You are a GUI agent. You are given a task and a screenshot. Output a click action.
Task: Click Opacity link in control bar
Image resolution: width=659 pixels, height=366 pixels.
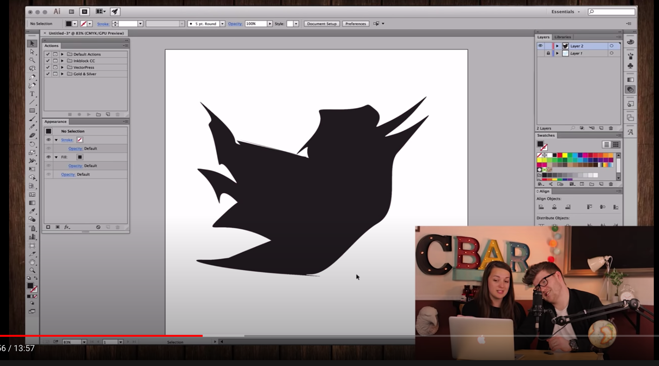(235, 24)
